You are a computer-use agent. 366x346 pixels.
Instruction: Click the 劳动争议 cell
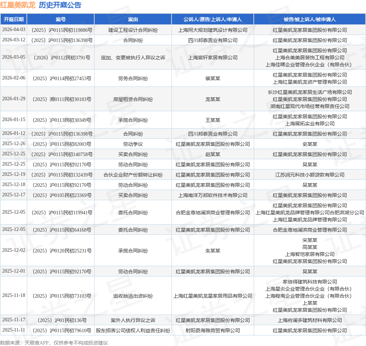[x=133, y=144]
